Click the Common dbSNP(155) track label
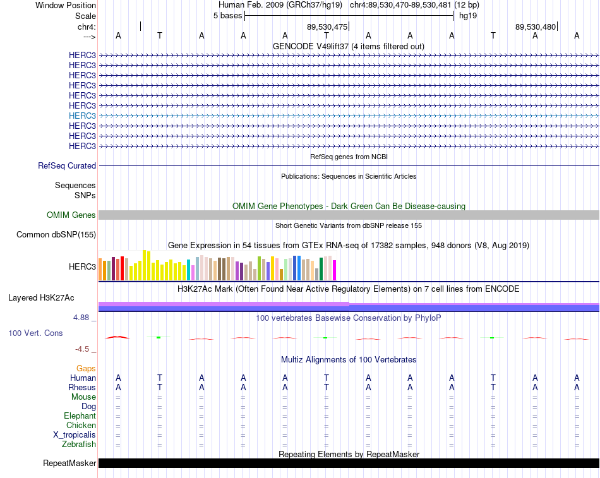Screen dimensions: 600x478 point(56,235)
